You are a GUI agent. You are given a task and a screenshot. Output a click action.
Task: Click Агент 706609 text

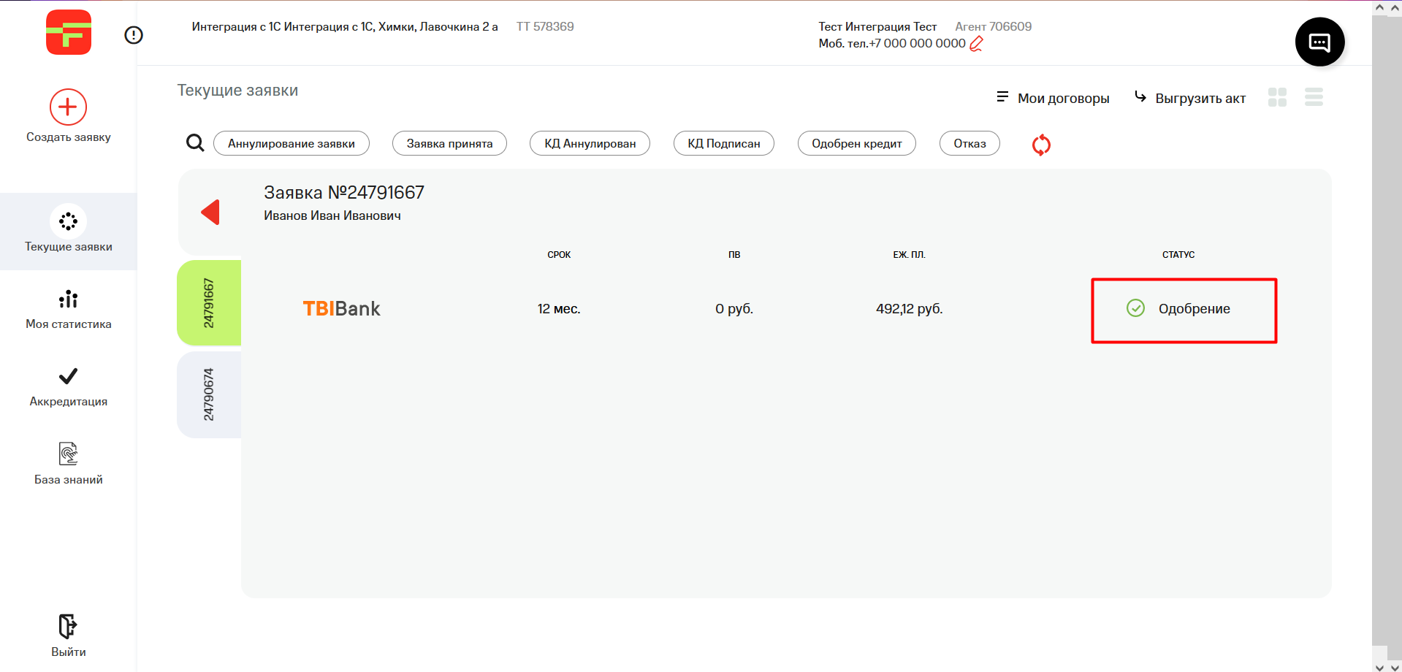click(x=994, y=26)
